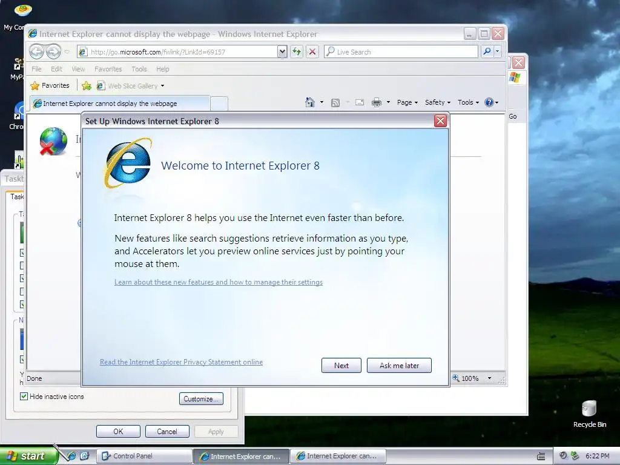Image resolution: width=620 pixels, height=465 pixels.
Task: Click the Add to Favorites Bar icon
Action: [87, 85]
